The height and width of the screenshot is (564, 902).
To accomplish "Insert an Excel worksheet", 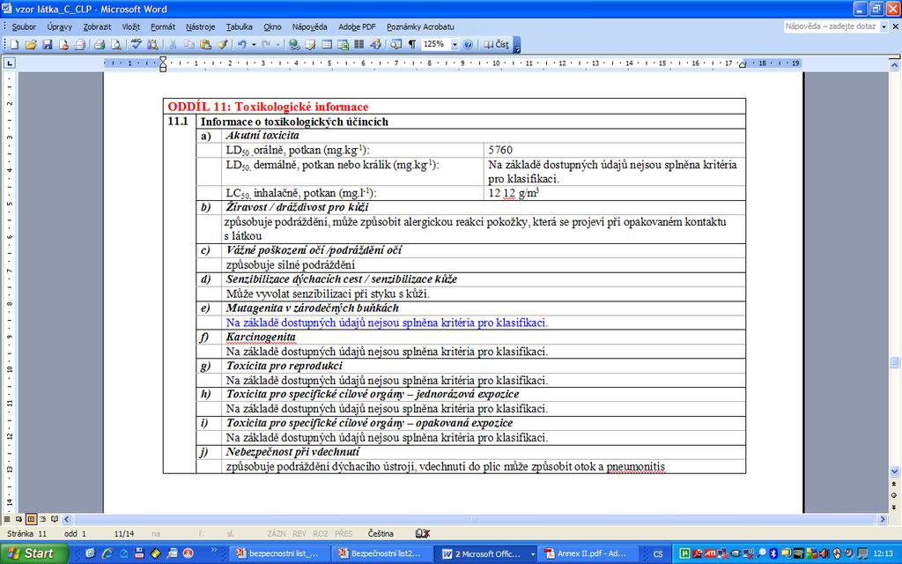I will (343, 44).
